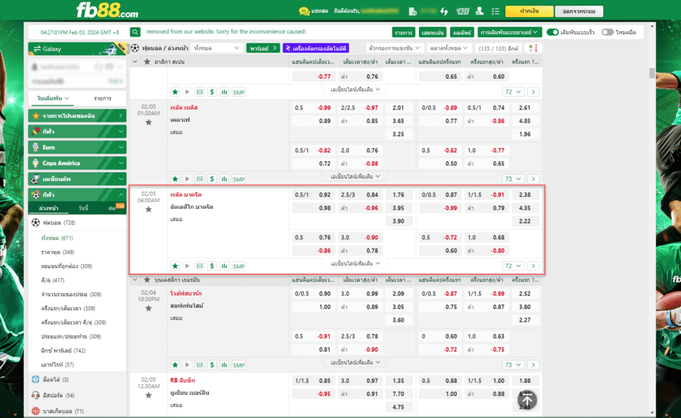
Task: Click the yellow ฝากเงิน deposit button
Action: pos(529,11)
